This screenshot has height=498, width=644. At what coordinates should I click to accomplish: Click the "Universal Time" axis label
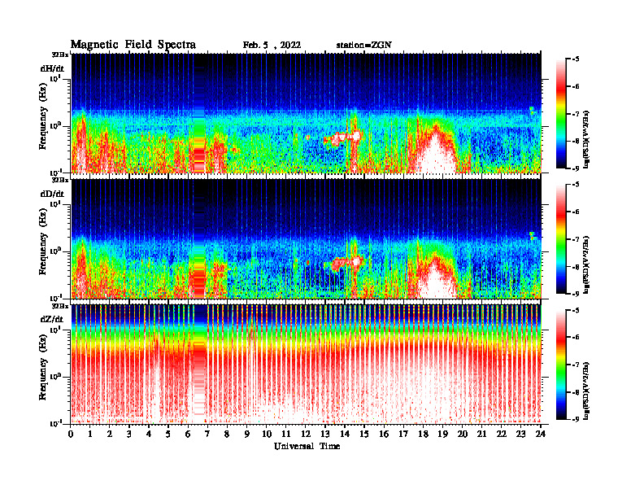pyautogui.click(x=307, y=446)
